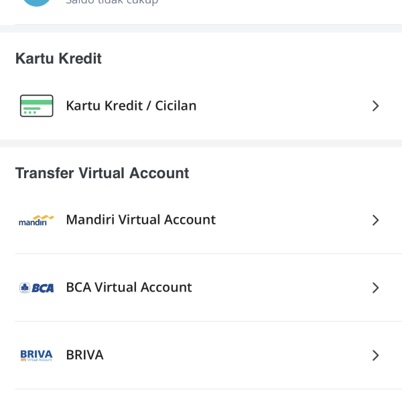Tap the BRIVA logo
The image size is (402, 402).
tap(36, 355)
